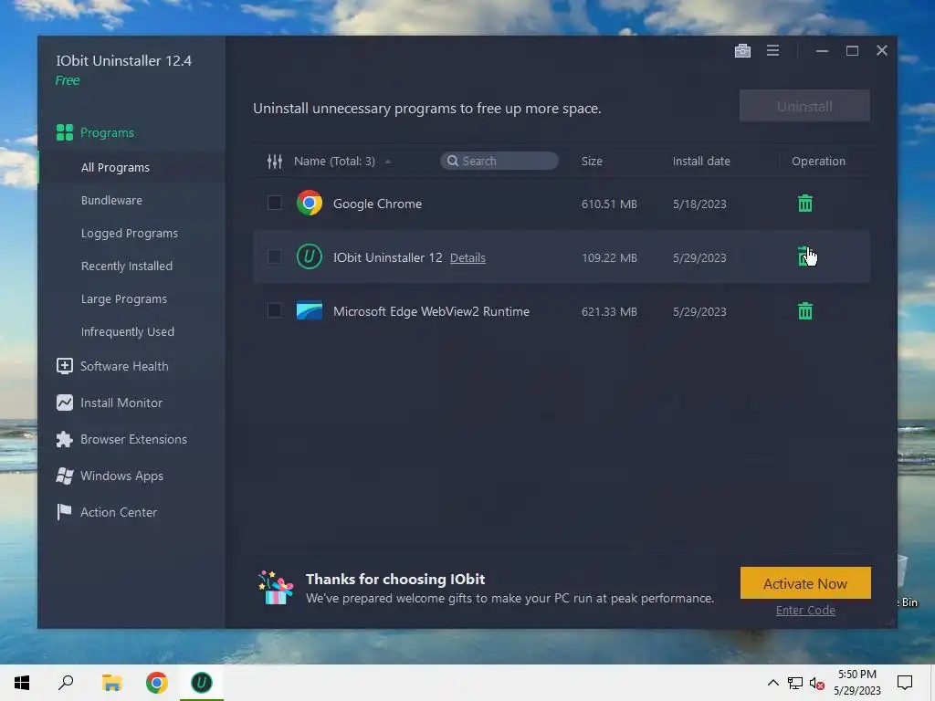
Task: Click the 5/18/2023 install date
Action: coord(699,204)
